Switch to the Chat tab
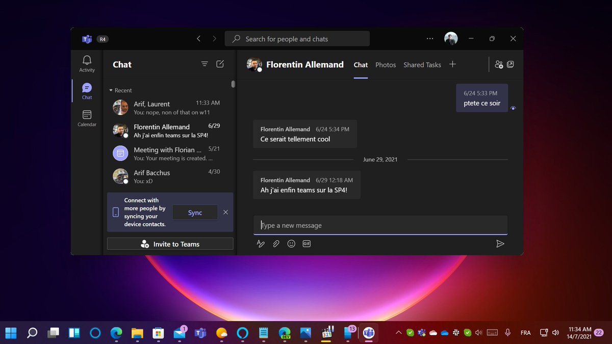Screen dimensions: 612x344 tap(361, 65)
